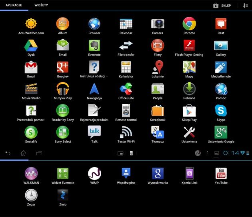The image size is (252, 217).
Task: Launch the Remote control app
Action: click(126, 110)
